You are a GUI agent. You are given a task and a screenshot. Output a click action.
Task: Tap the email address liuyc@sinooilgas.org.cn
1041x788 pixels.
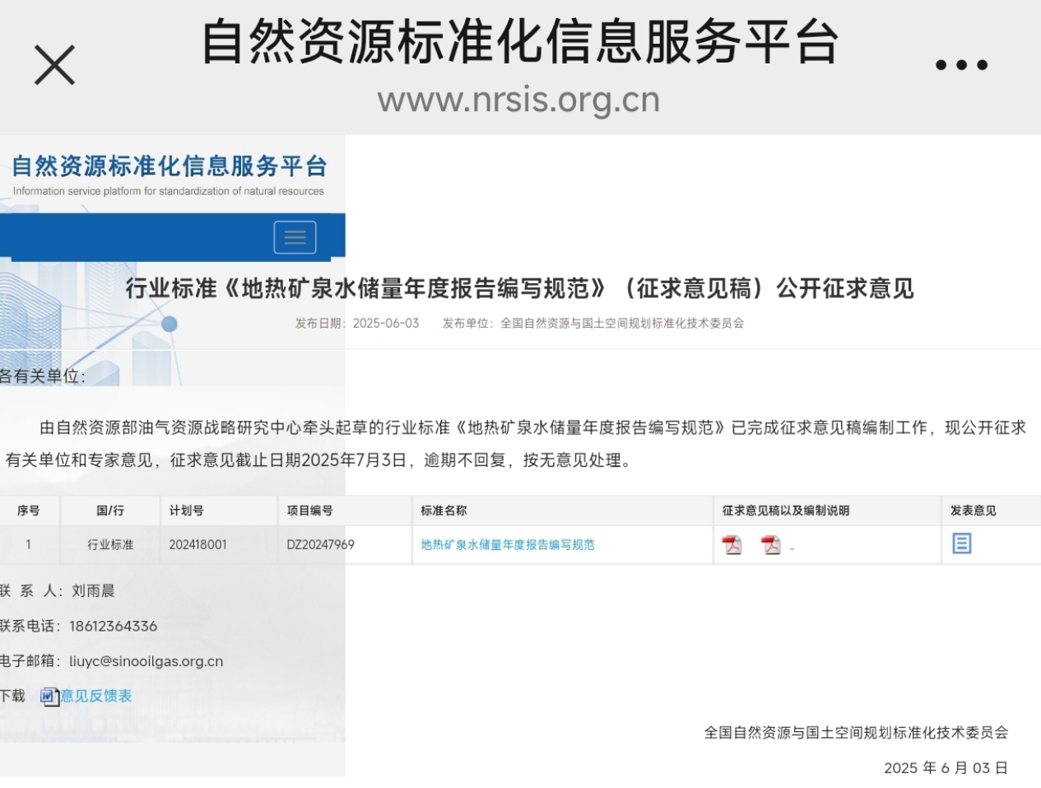(x=146, y=661)
